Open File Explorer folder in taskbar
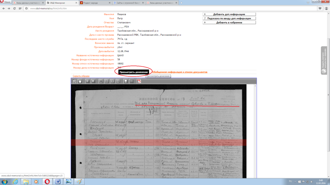This screenshot has width=330, height=185. [26, 182]
